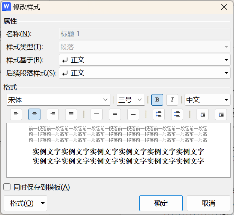Image resolution: width=234 pixels, height=215 pixels.
Task: Open 后续段落样式 dropdown list
Action: click(145, 73)
